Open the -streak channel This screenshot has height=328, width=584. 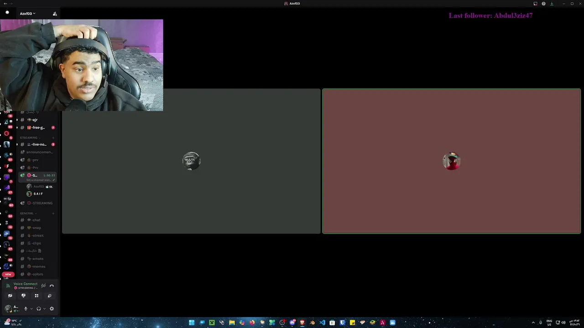point(36,236)
